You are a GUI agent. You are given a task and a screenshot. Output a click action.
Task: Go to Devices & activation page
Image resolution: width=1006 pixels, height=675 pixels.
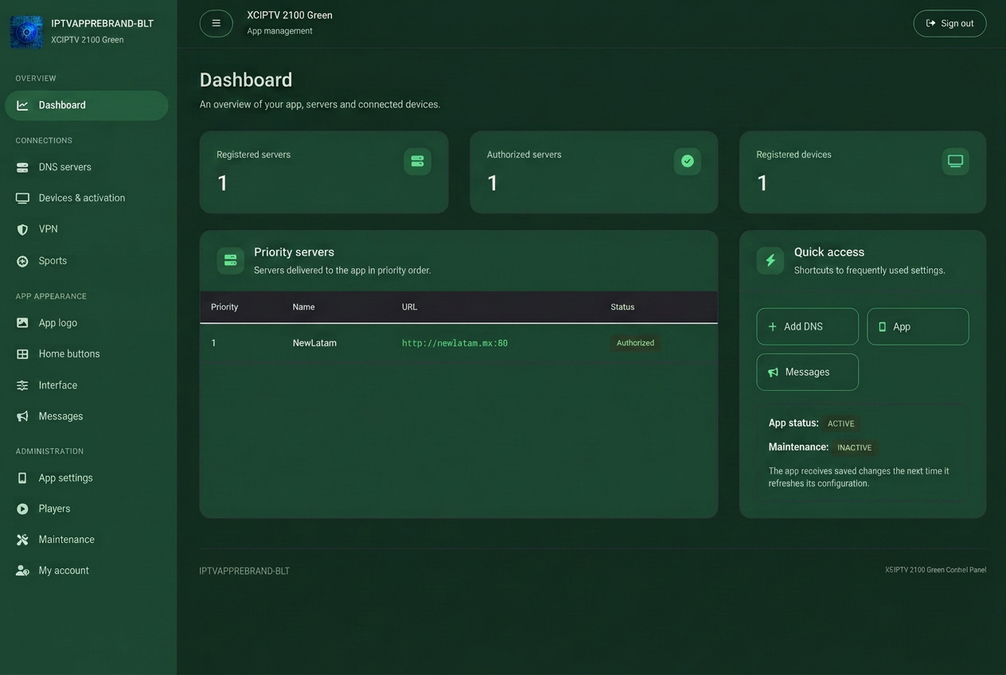point(87,198)
